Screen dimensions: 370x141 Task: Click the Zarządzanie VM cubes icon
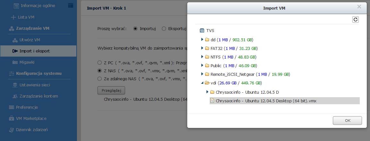click(x=11, y=28)
